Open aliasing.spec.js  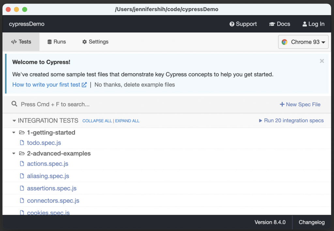pyautogui.click(x=48, y=176)
